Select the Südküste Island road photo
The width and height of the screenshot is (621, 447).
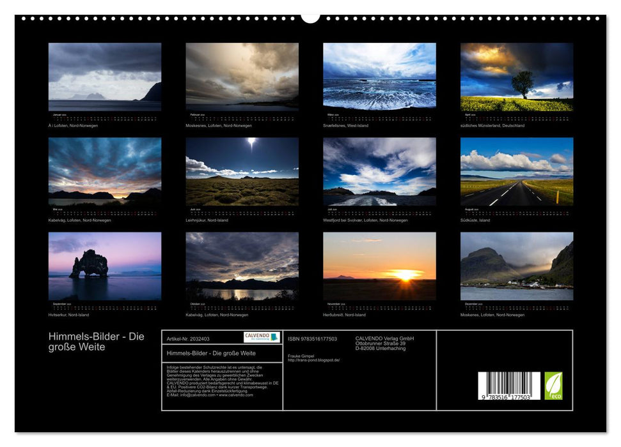pos(517,171)
